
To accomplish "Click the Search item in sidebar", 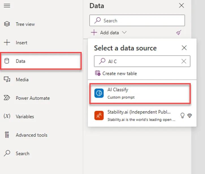I will pyautogui.click(x=22, y=153).
